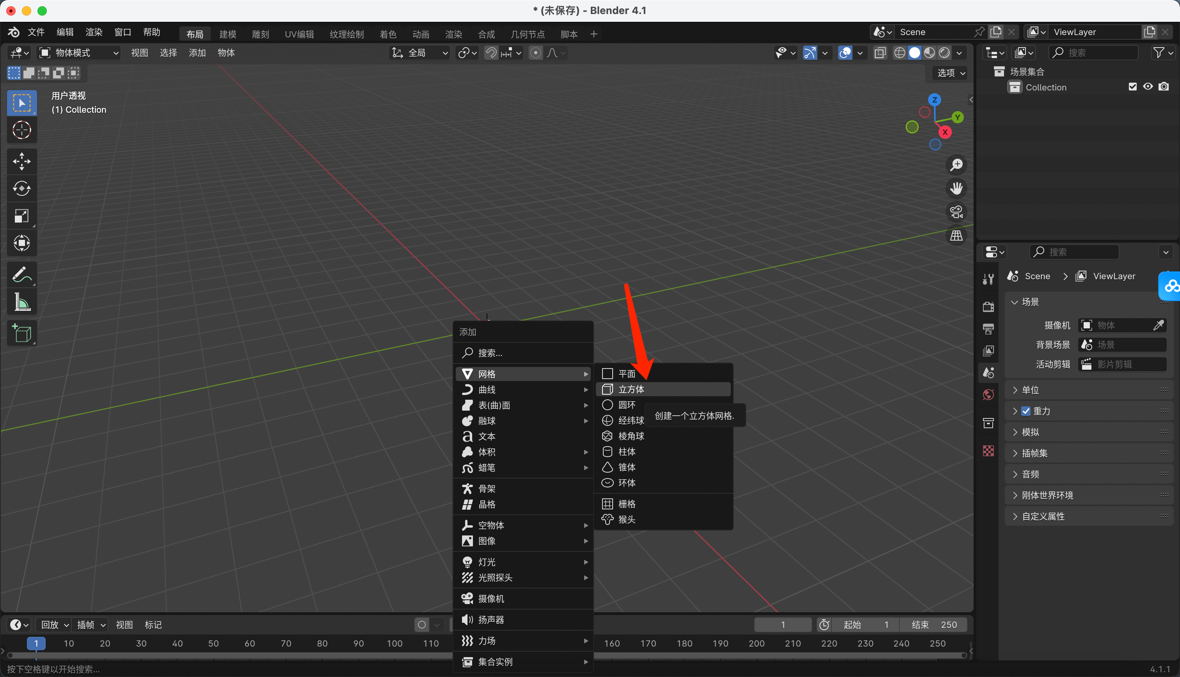
Task: Select the 3D Cursor tool
Action: click(x=21, y=130)
